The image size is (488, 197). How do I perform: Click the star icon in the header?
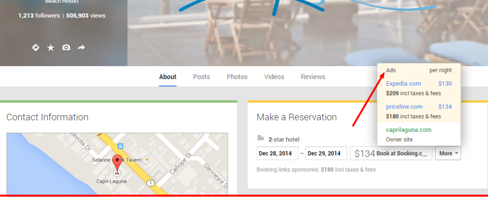click(51, 48)
